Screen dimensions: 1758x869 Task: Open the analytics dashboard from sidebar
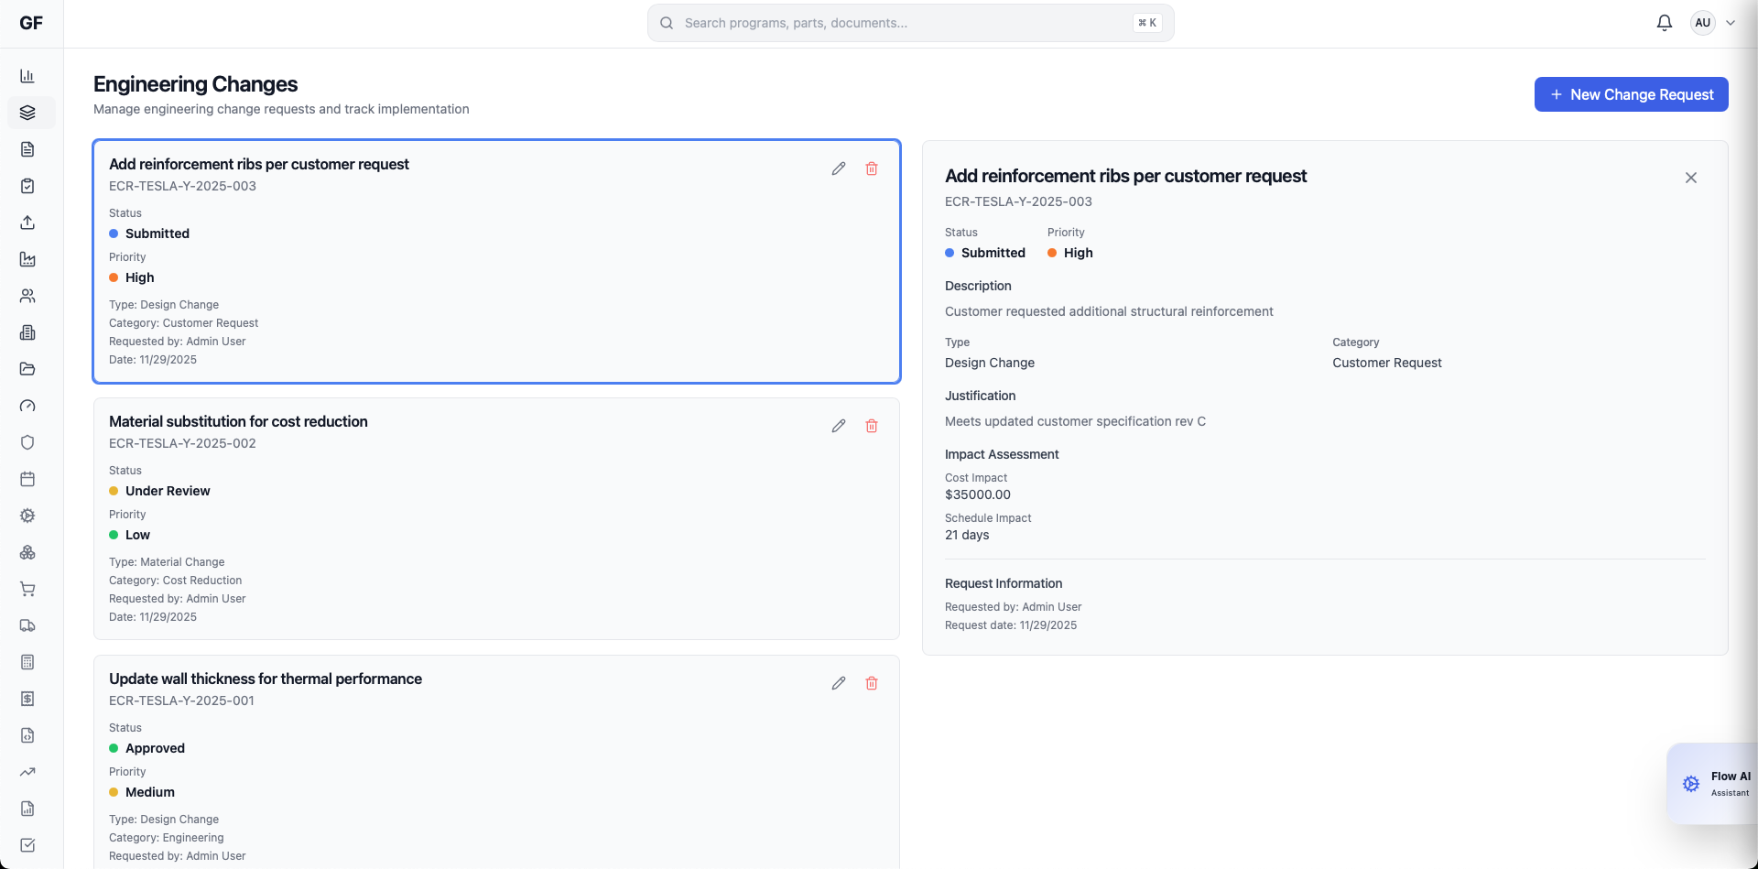27,76
